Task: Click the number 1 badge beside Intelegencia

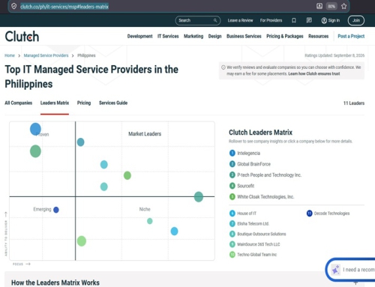Action: tap(232, 153)
